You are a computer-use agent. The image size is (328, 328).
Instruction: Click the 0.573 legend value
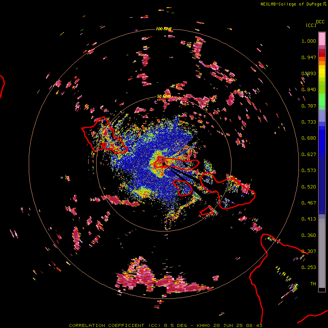pyautogui.click(x=309, y=171)
